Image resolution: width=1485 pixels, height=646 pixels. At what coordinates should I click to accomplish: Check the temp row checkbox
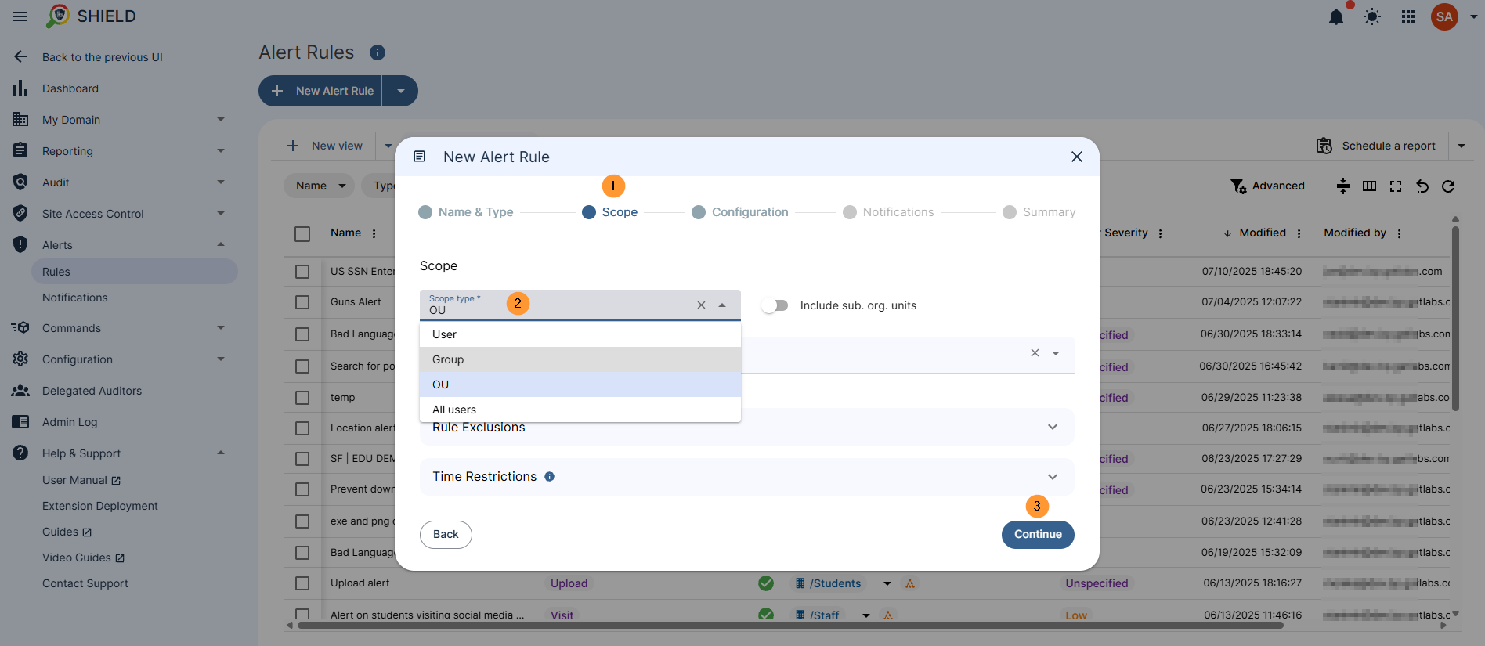(x=302, y=398)
